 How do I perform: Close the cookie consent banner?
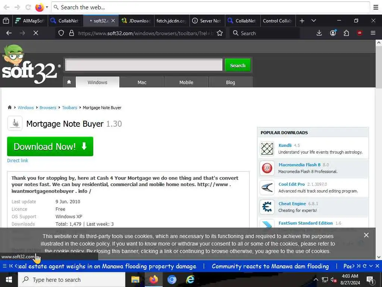[x=366, y=235]
